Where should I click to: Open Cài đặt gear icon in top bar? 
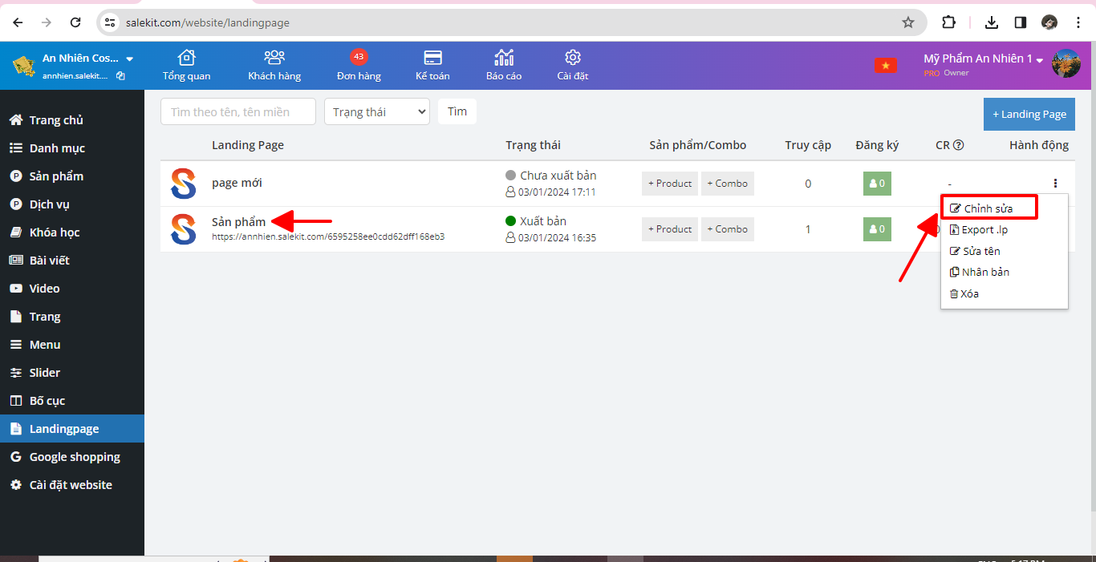point(573,58)
